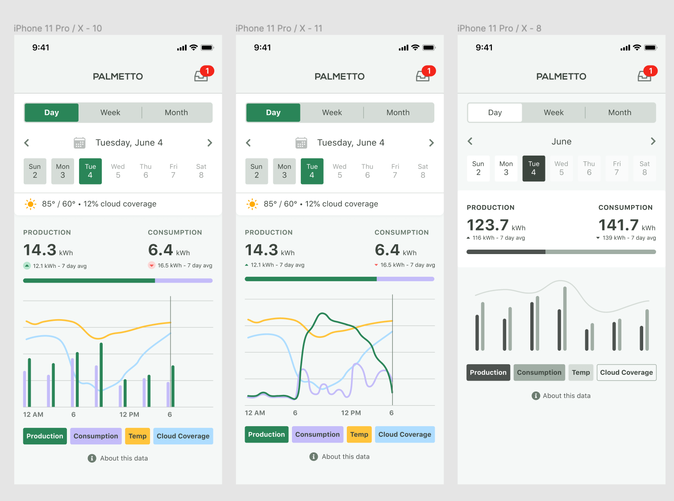Switch to Month tab in X - 11 screen
This screenshot has width=674, height=501.
tap(398, 113)
